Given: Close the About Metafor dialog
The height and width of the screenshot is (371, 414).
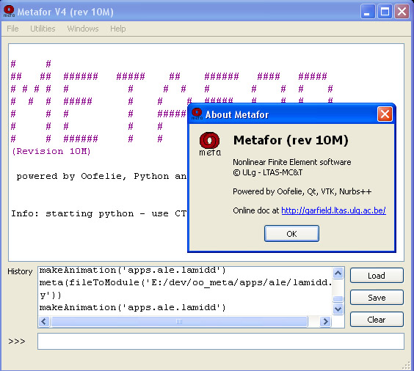Looking at the screenshot, I should pyautogui.click(x=385, y=114).
